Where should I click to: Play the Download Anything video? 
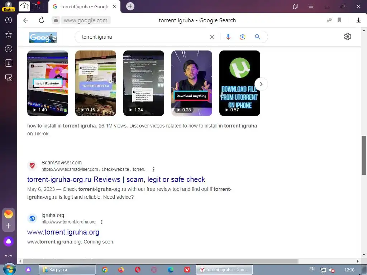coord(192,83)
